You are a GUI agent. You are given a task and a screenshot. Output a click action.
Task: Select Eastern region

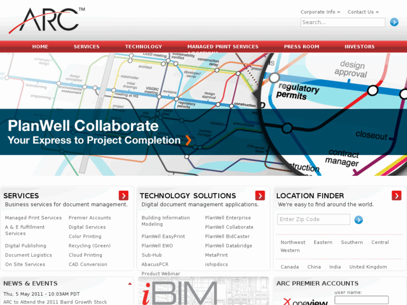tap(322, 242)
